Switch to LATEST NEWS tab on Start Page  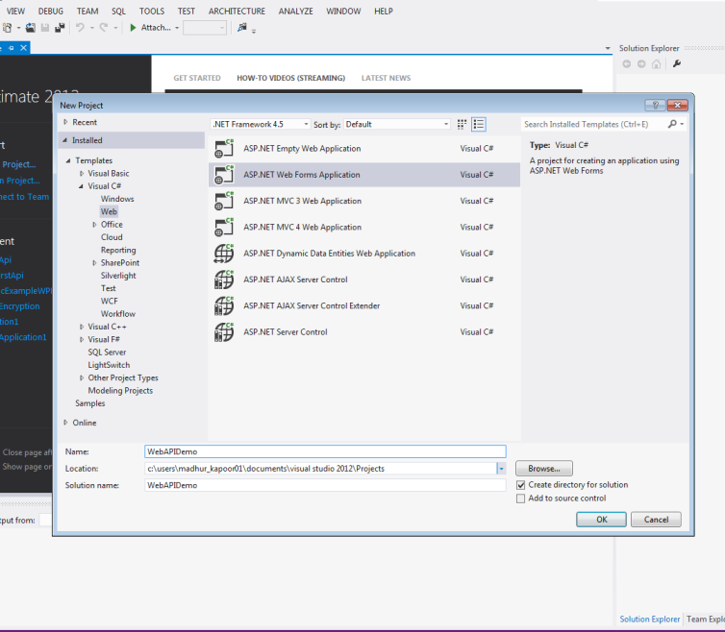point(387,78)
